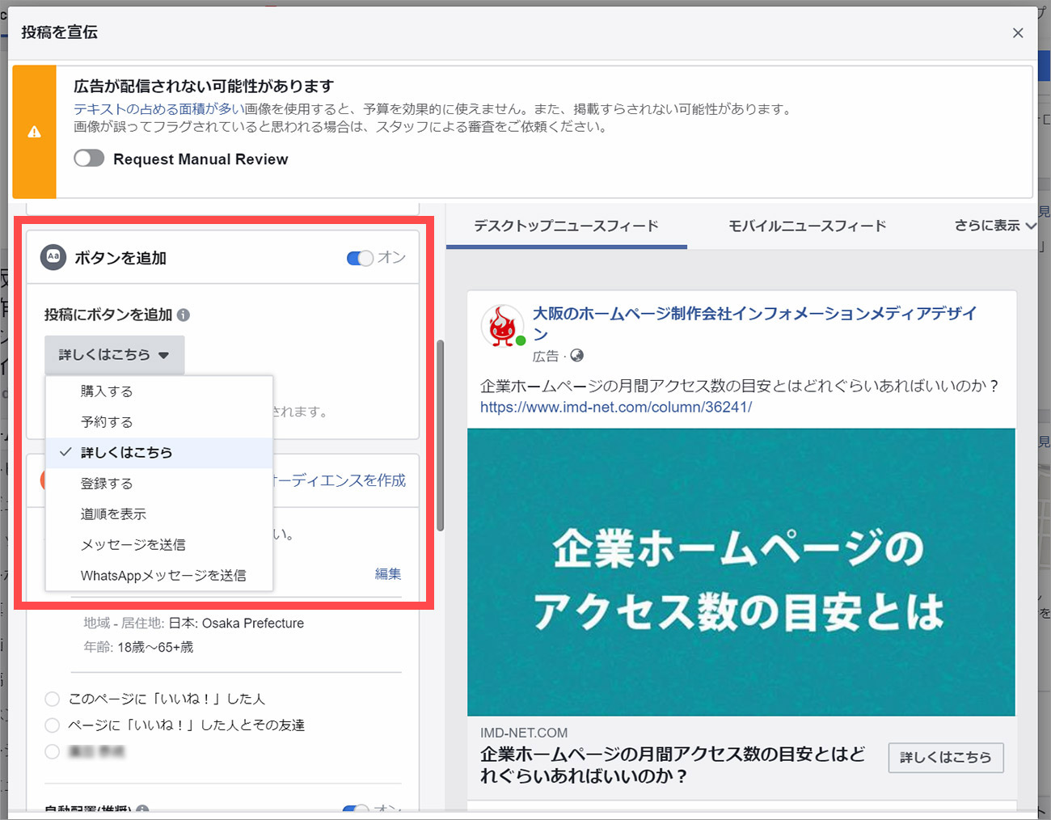Click IMD-NET.COM domain text
The image size is (1051, 820).
[524, 733]
